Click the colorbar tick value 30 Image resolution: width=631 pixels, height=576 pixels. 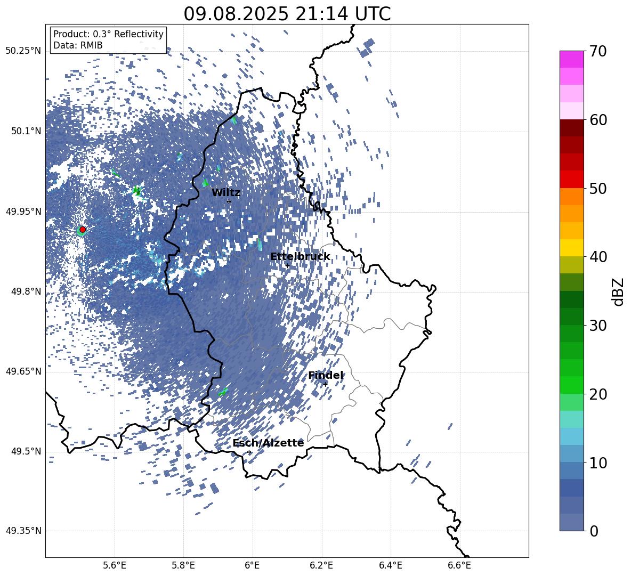click(x=598, y=326)
